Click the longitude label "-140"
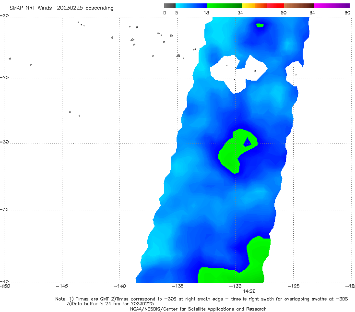 (119, 286)
